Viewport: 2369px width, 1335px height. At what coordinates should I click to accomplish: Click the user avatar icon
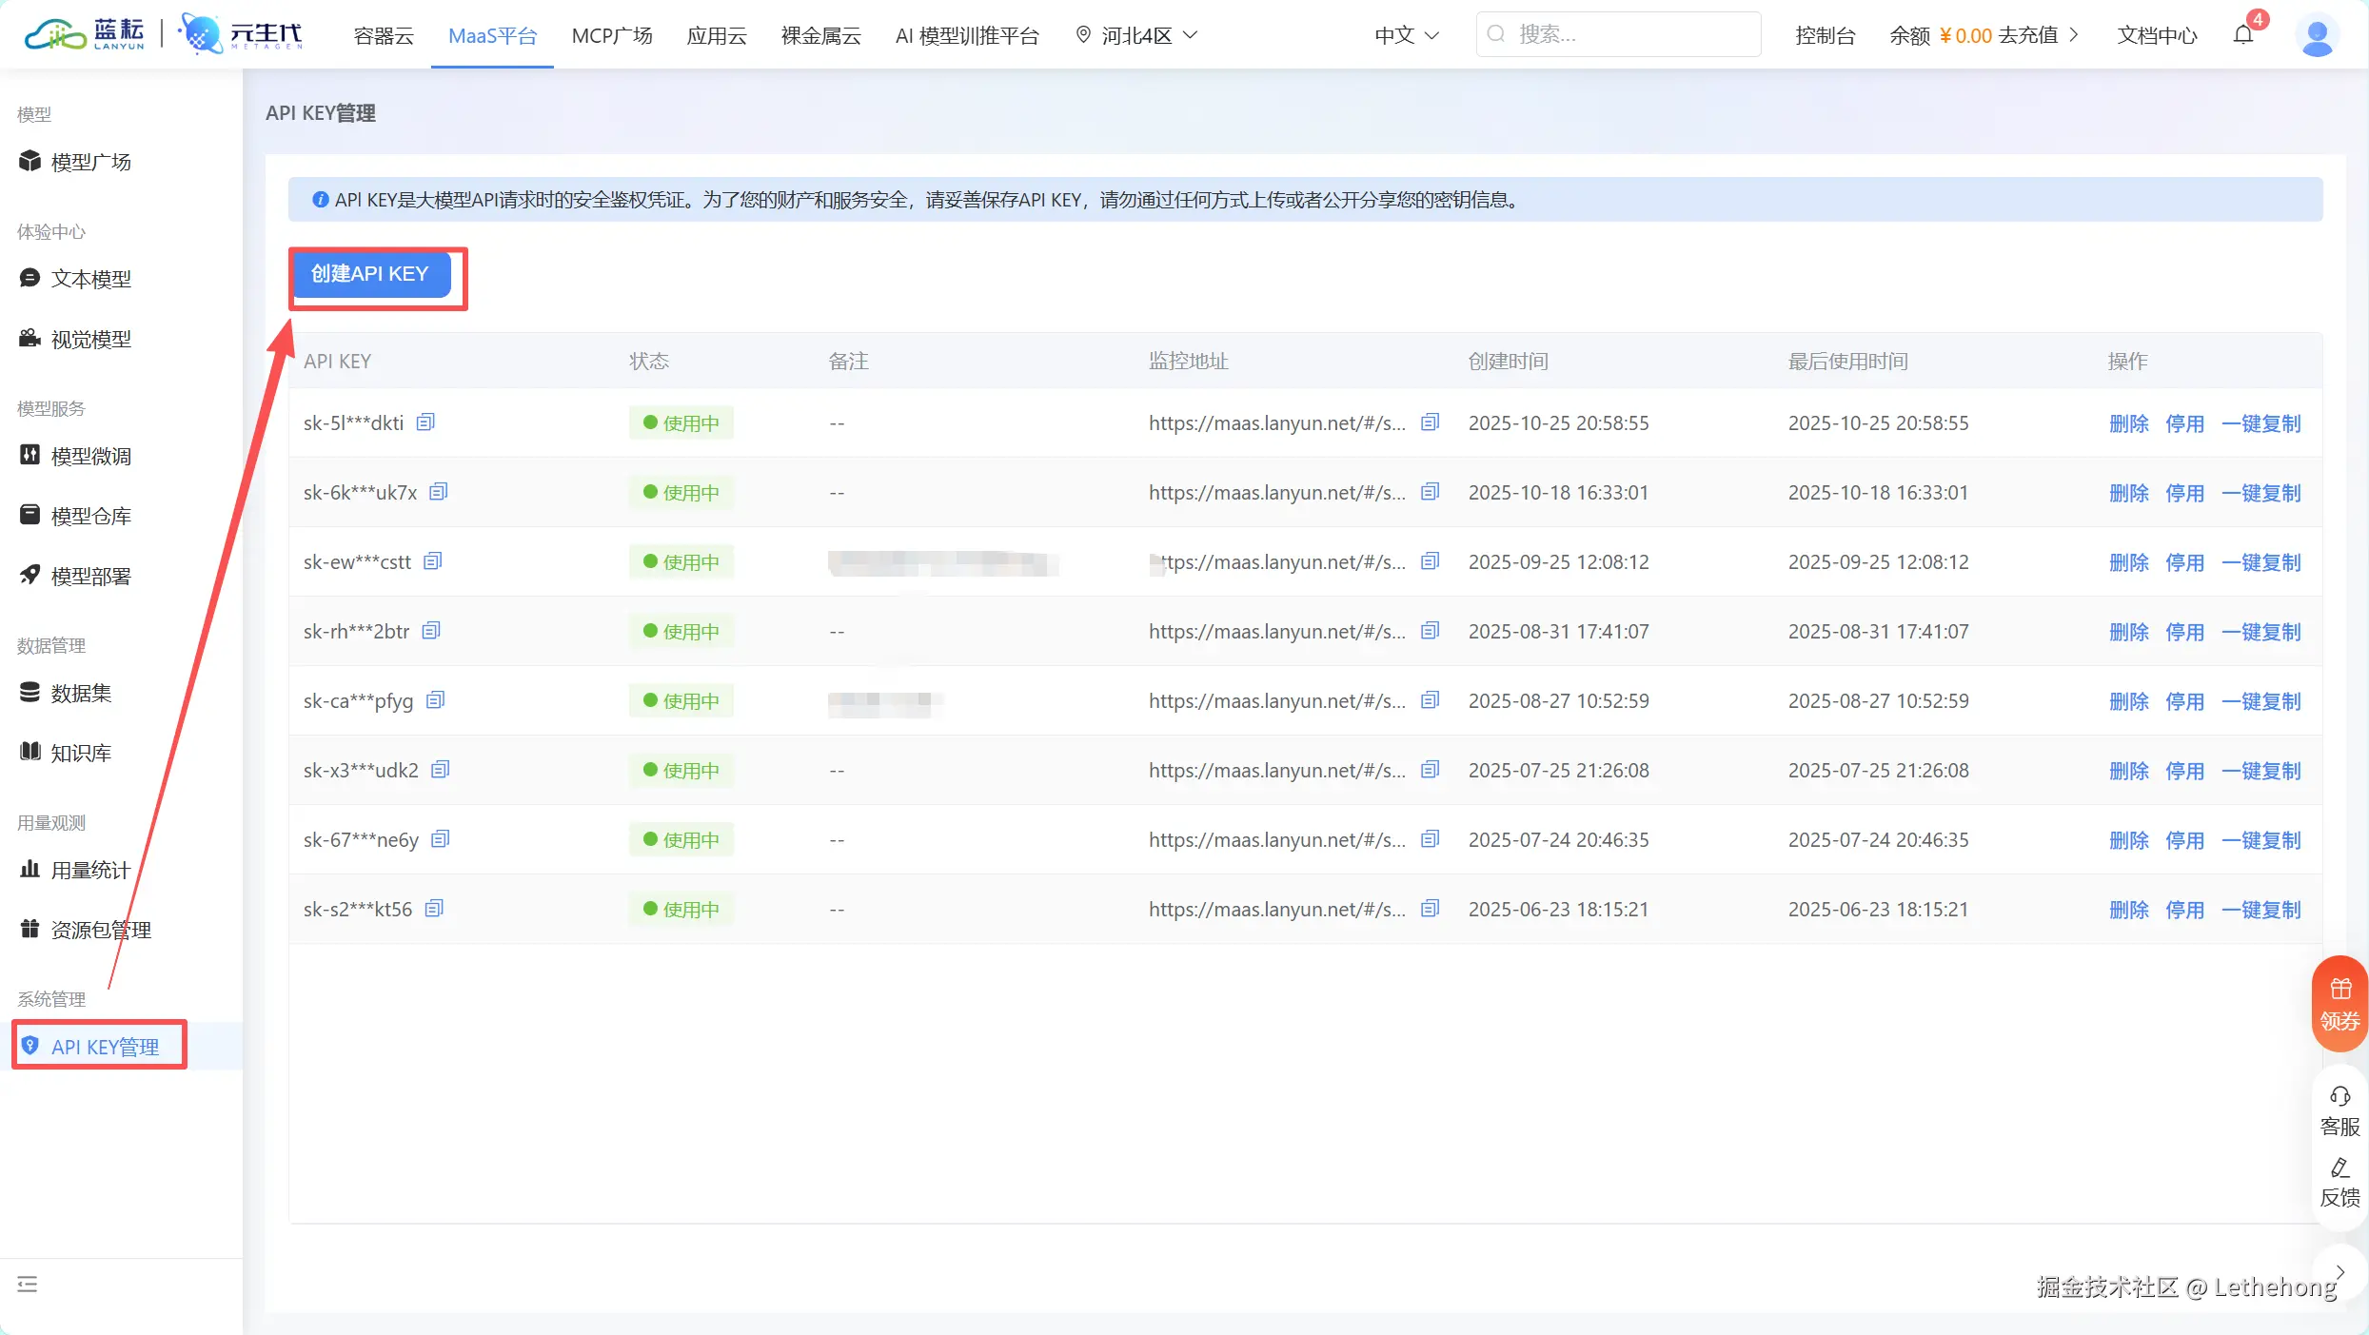point(2317,36)
